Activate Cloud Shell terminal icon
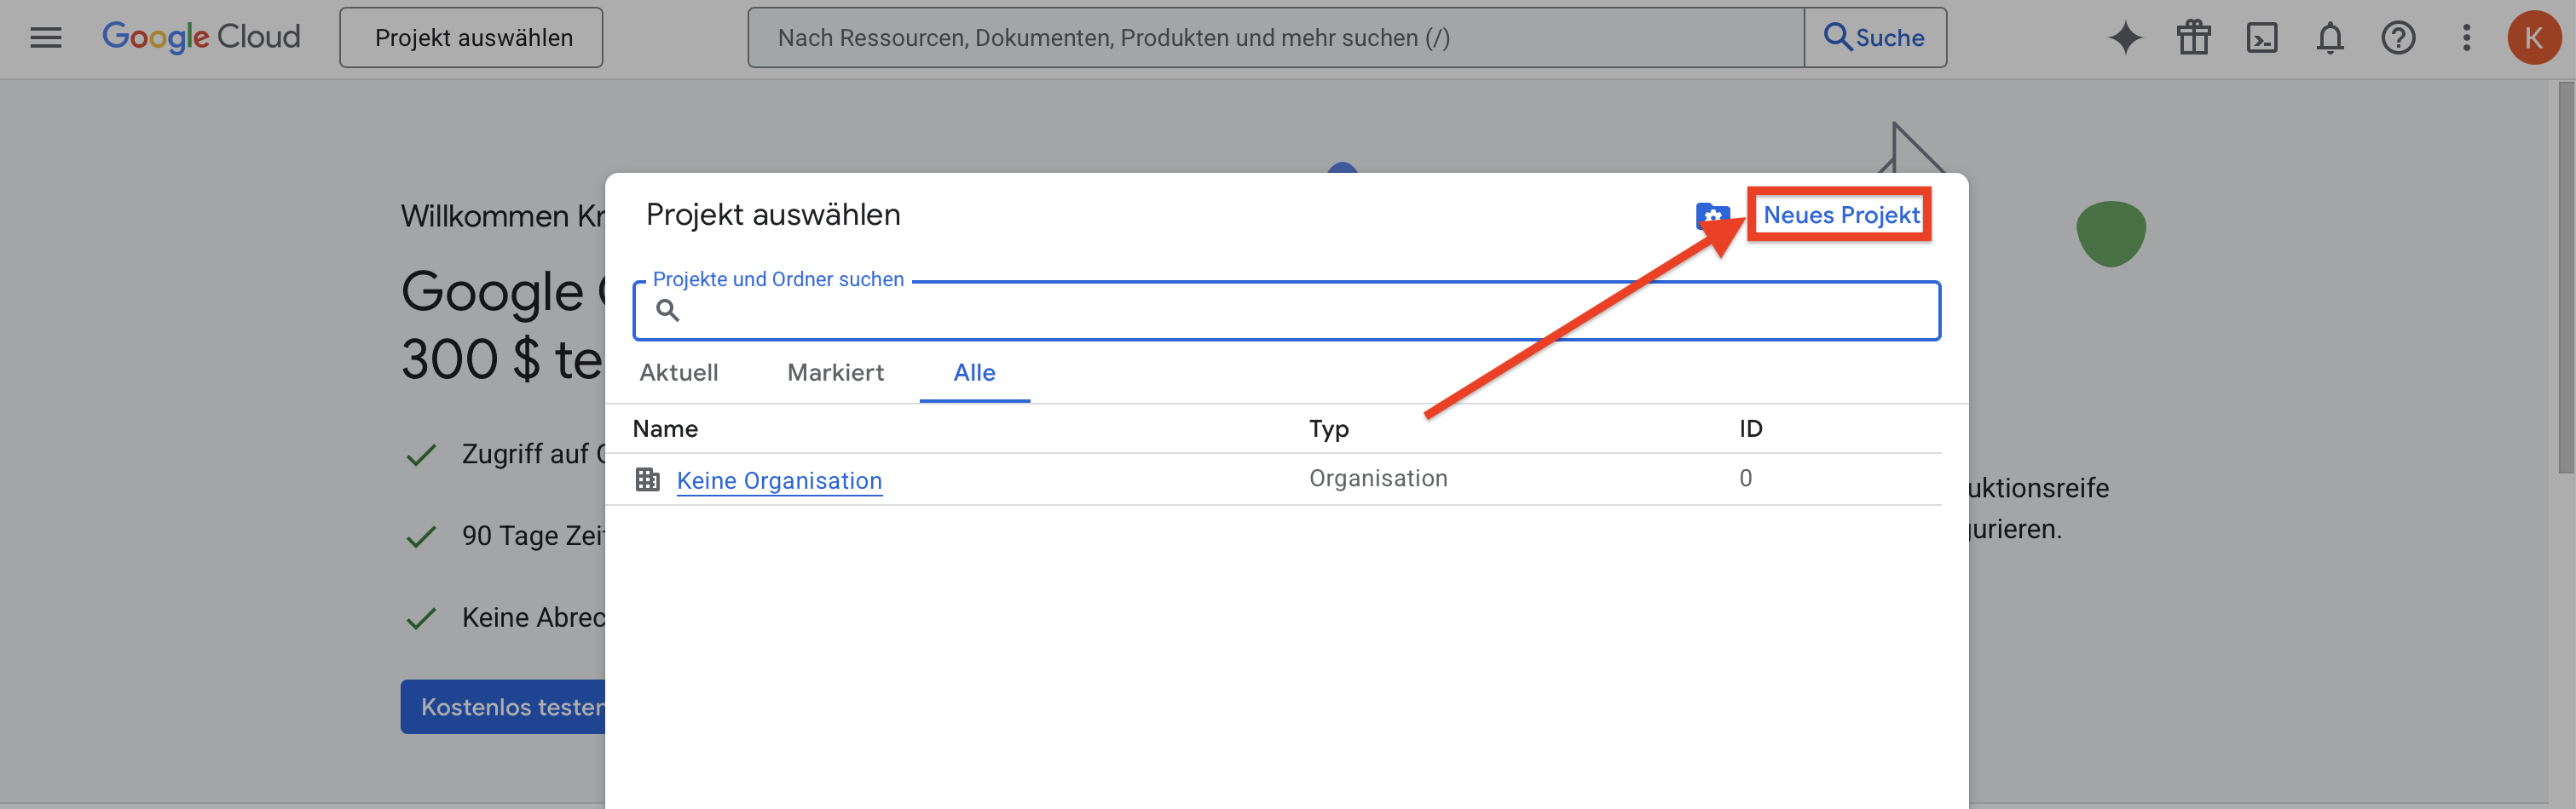The width and height of the screenshot is (2576, 809). [x=2261, y=38]
